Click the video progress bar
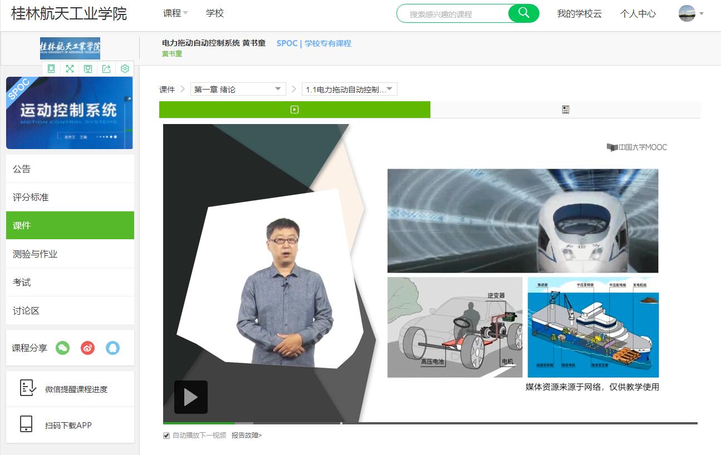The height and width of the screenshot is (455, 721). [430, 423]
